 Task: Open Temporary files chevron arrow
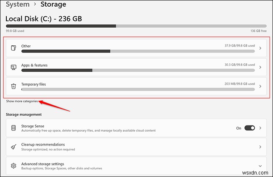pos(260,86)
